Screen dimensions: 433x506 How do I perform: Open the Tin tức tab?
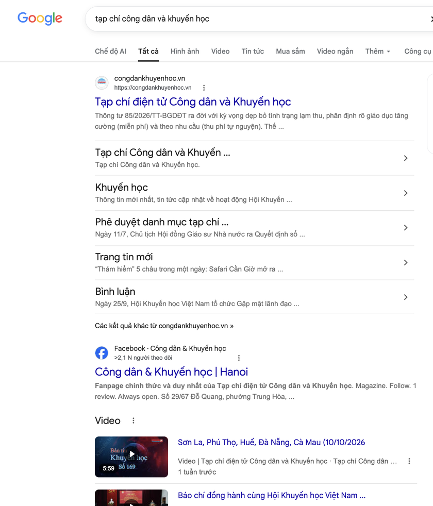click(253, 52)
